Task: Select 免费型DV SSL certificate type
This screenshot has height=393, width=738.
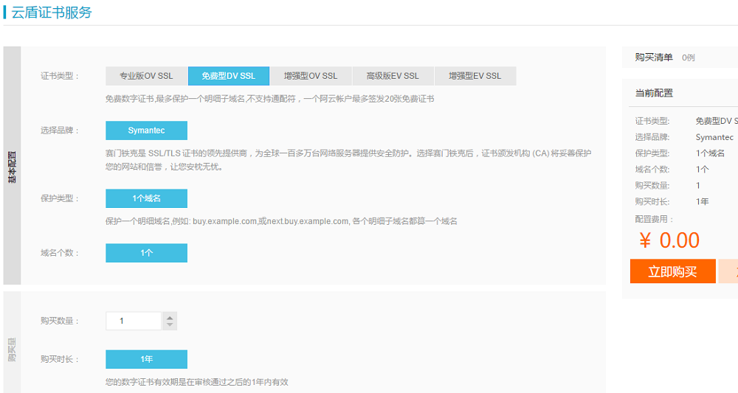Action: pos(229,76)
